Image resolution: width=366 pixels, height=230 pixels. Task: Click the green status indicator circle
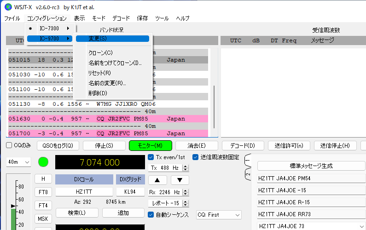point(43,162)
